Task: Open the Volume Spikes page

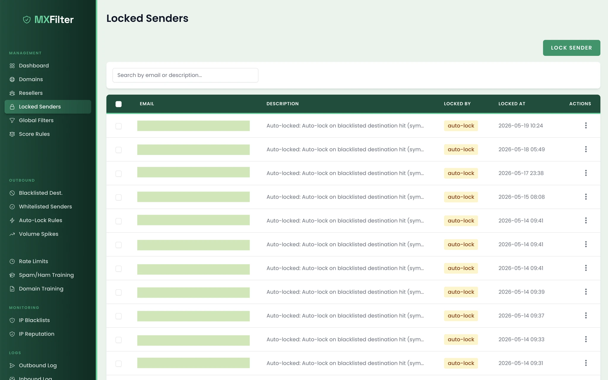Action: coord(48,234)
